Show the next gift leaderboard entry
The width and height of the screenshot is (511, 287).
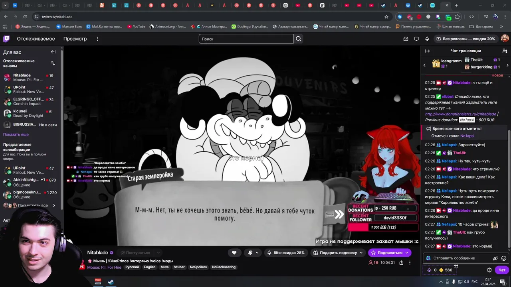pos(507,65)
